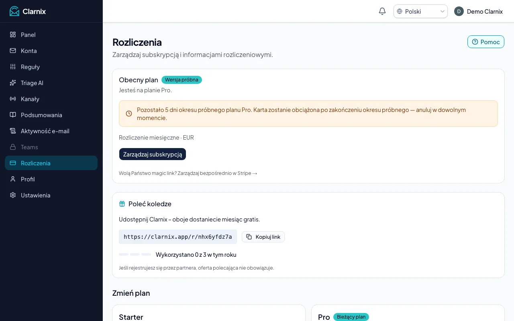514x321 pixels.
Task: Click the Clarnix envelope logo icon
Action: [14, 11]
